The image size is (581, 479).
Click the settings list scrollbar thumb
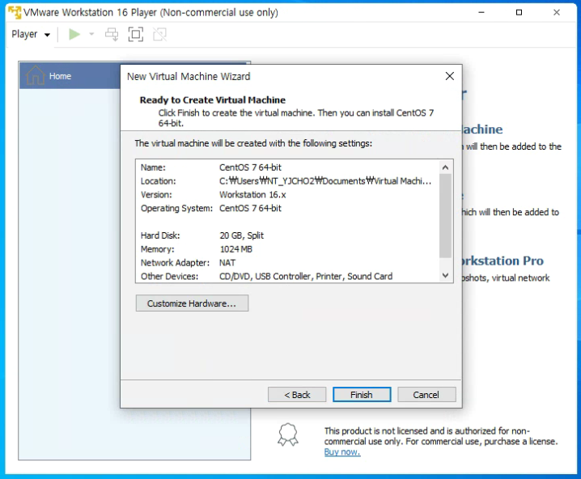[x=445, y=215]
